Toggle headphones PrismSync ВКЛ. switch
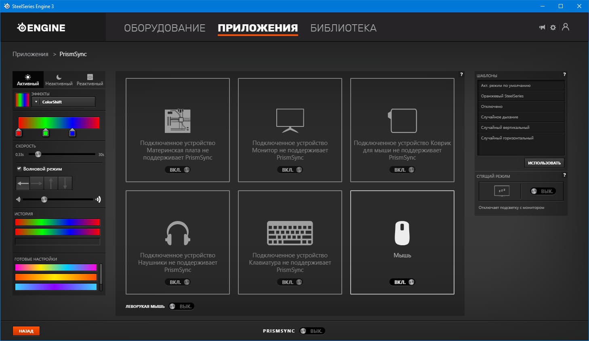589x341 pixels. (178, 282)
